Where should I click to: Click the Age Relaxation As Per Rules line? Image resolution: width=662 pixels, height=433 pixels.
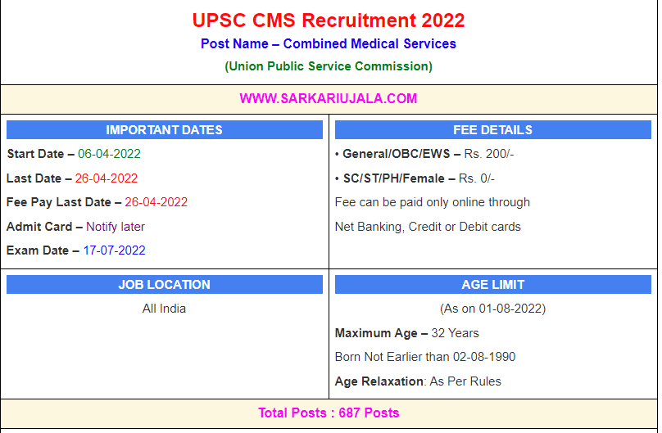click(x=418, y=381)
